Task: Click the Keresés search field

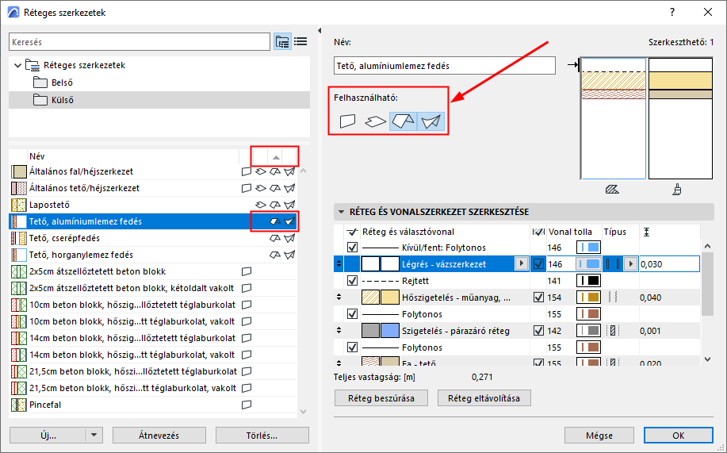Action: point(139,42)
